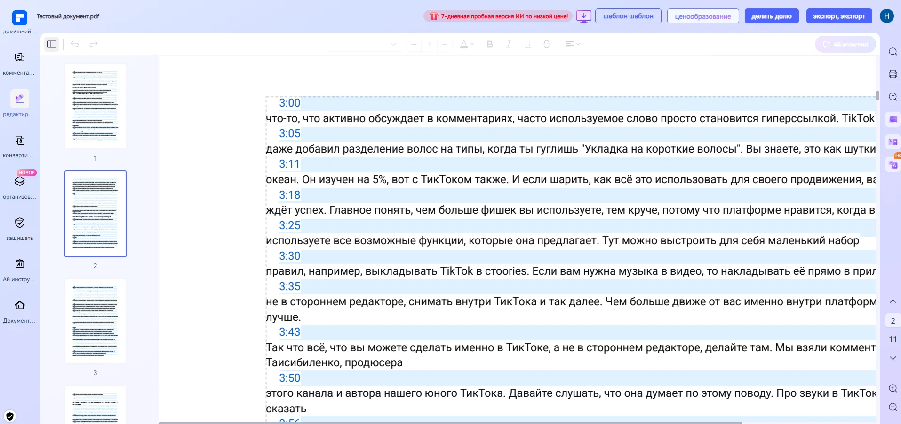Image resolution: width=901 pixels, height=424 pixels.
Task: Open the home tab in sidebar
Action: [x=20, y=19]
